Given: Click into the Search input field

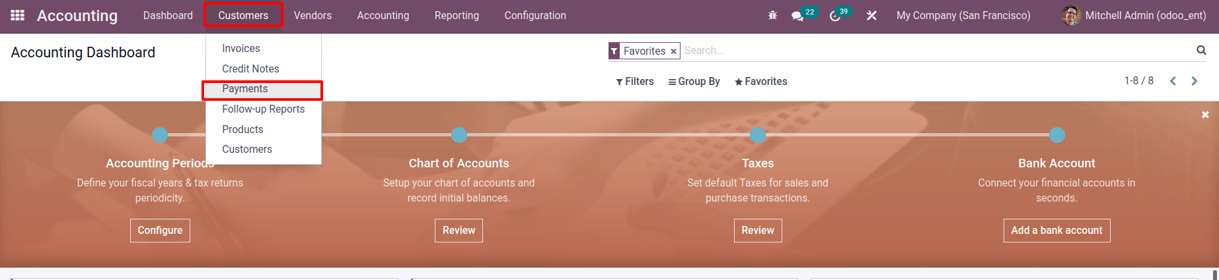Looking at the screenshot, I should click(935, 51).
